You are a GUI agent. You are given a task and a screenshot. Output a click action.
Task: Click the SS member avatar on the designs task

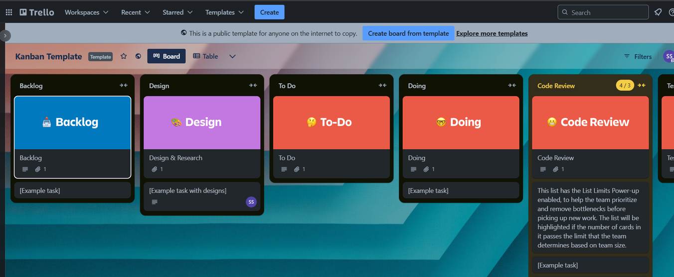coord(251,202)
